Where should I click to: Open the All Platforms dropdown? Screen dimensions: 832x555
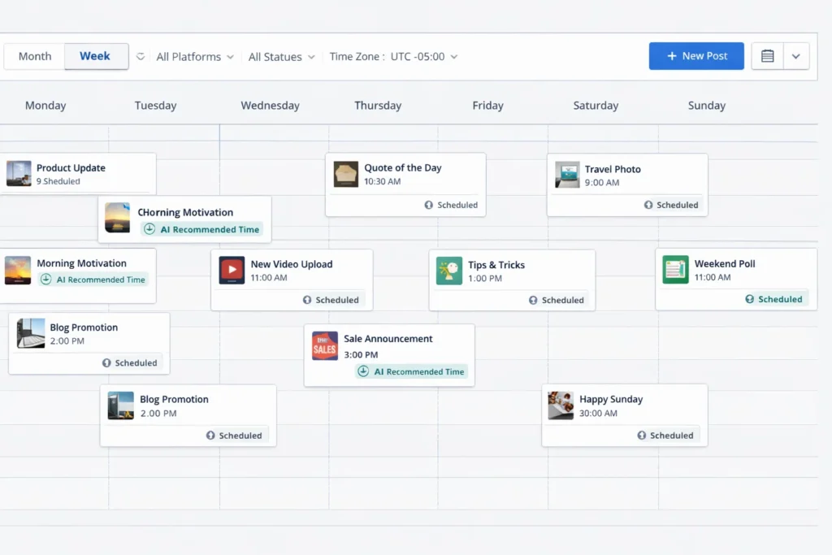(x=194, y=56)
